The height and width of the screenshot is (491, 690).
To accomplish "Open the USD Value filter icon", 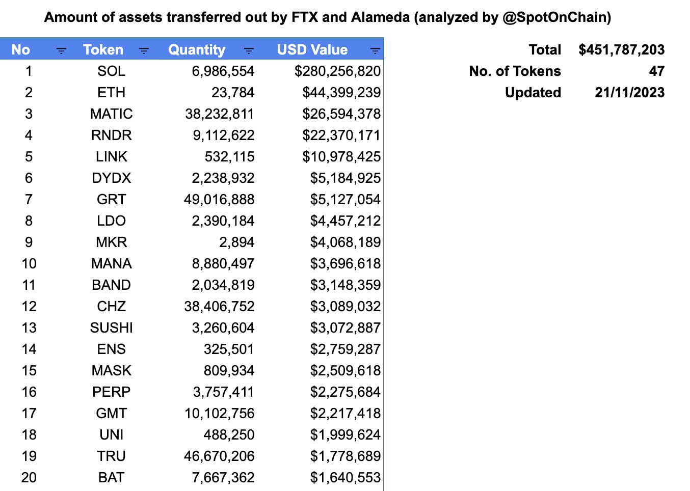I will click(x=375, y=50).
